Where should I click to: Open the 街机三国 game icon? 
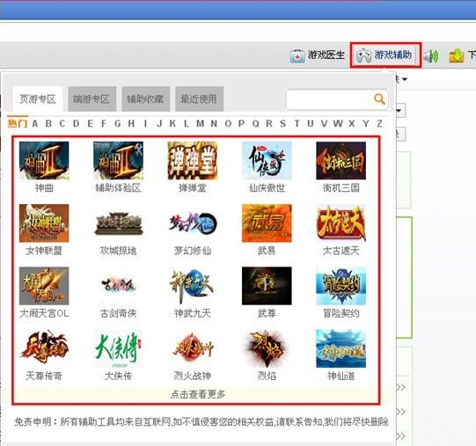pos(341,160)
